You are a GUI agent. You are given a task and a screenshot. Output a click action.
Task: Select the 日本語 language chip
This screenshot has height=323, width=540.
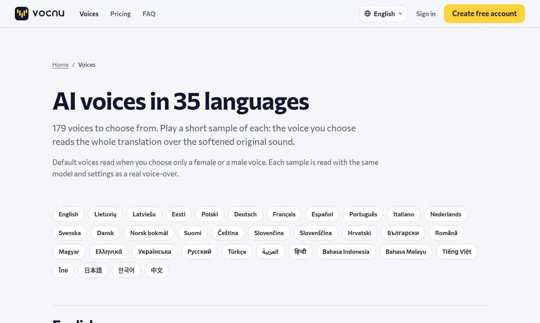[93, 270]
